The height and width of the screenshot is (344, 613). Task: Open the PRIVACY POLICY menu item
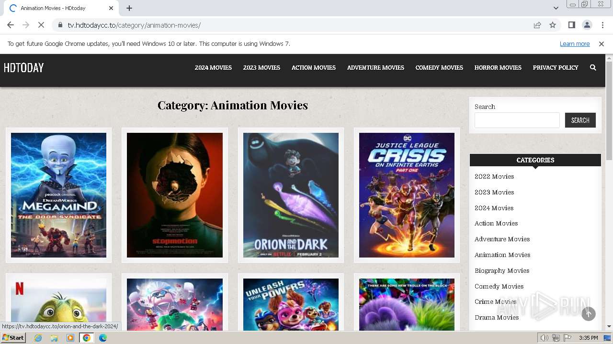coord(556,67)
